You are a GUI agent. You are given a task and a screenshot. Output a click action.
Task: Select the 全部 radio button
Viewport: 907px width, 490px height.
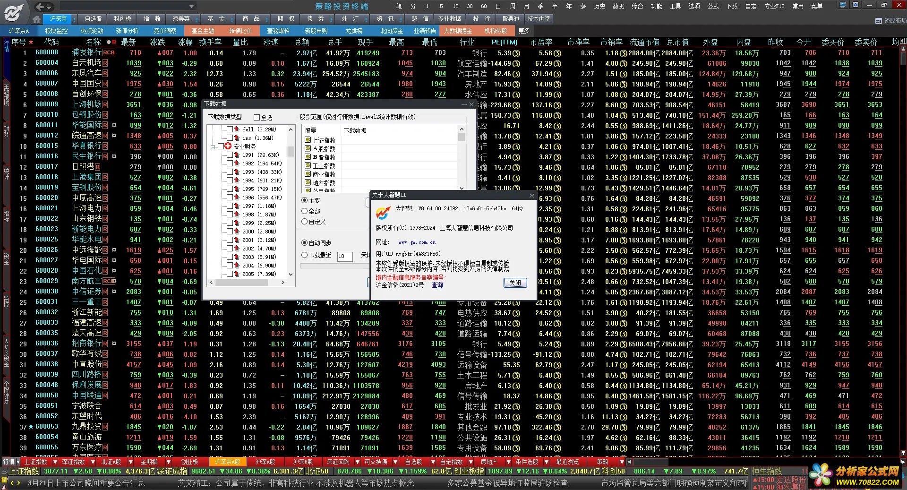tap(304, 211)
